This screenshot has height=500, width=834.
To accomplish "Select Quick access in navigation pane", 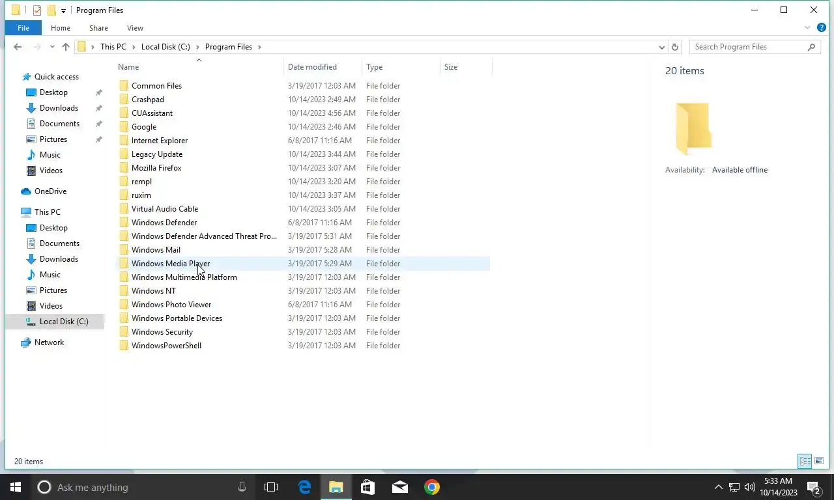I will point(57,77).
